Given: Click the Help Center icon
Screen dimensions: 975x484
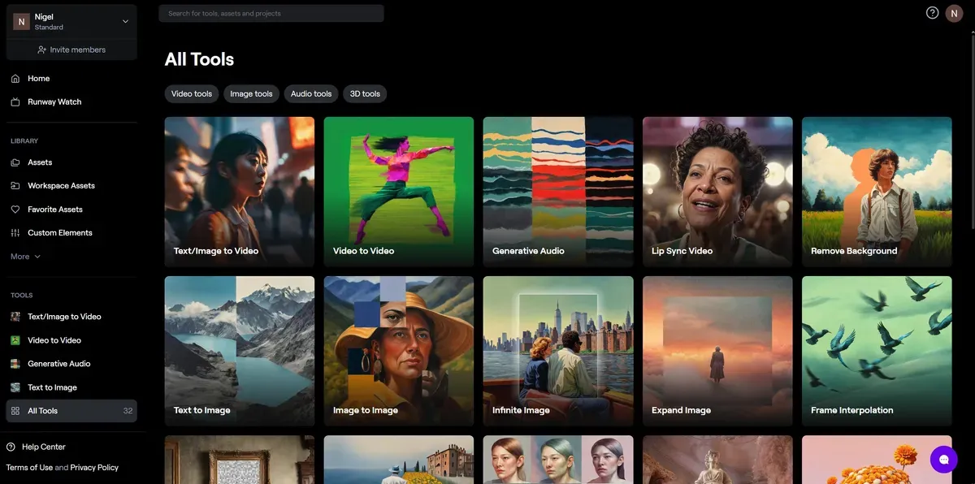Looking at the screenshot, I should click(x=11, y=447).
